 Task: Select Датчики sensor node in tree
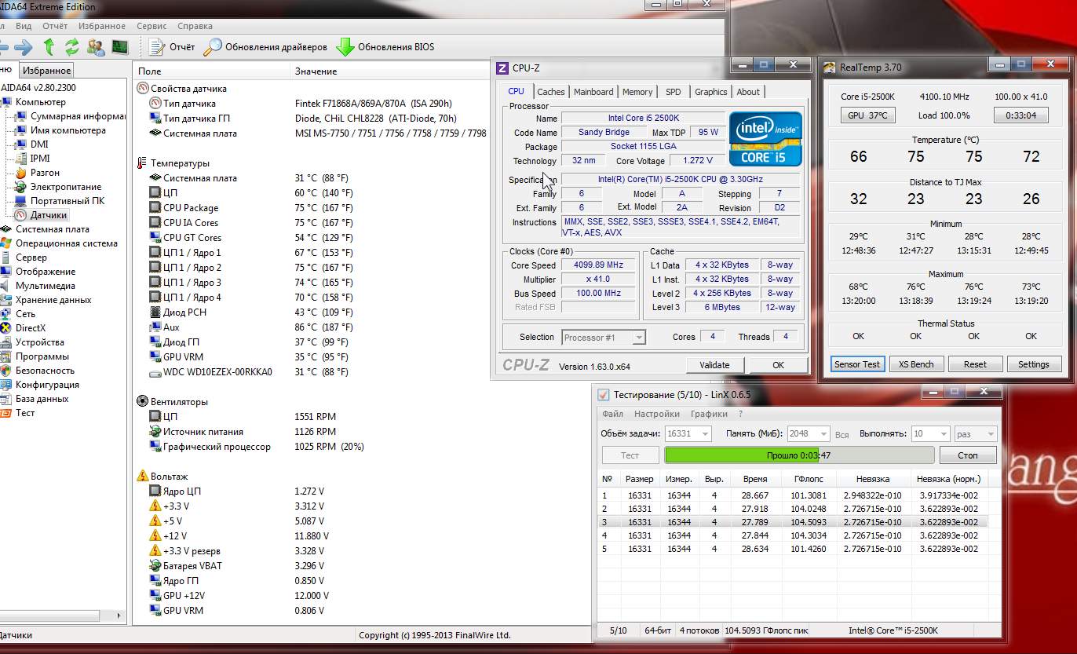41,215
